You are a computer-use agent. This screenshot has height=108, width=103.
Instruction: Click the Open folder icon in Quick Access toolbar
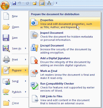[x=35, y=3]
